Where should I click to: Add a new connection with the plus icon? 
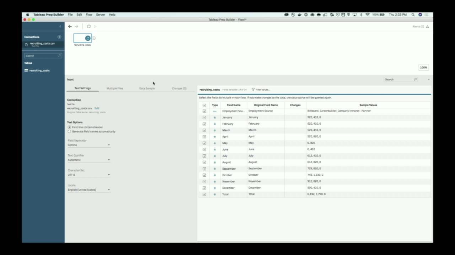pyautogui.click(x=59, y=37)
